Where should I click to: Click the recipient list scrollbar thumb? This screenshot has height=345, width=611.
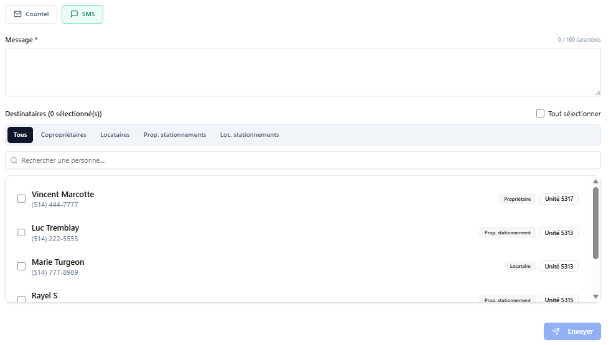point(595,223)
